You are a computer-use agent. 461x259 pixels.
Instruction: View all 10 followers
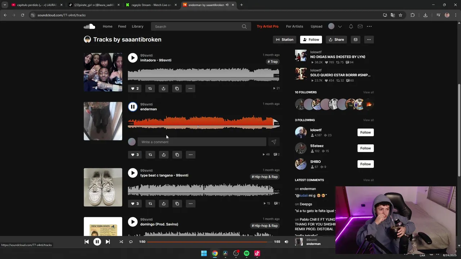pos(368,92)
